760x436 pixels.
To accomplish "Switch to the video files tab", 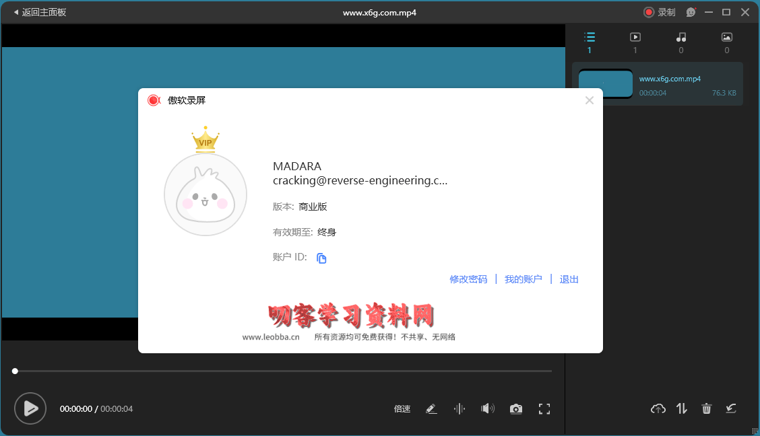I will [x=635, y=42].
